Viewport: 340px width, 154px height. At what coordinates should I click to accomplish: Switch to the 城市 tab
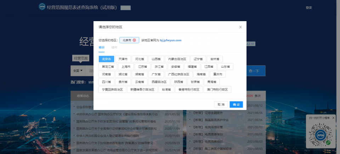pyautogui.click(x=114, y=47)
